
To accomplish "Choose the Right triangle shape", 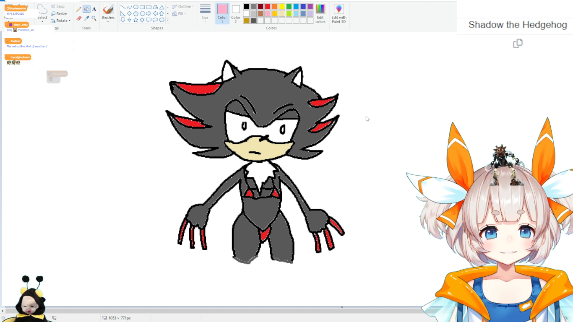I will click(x=122, y=13).
